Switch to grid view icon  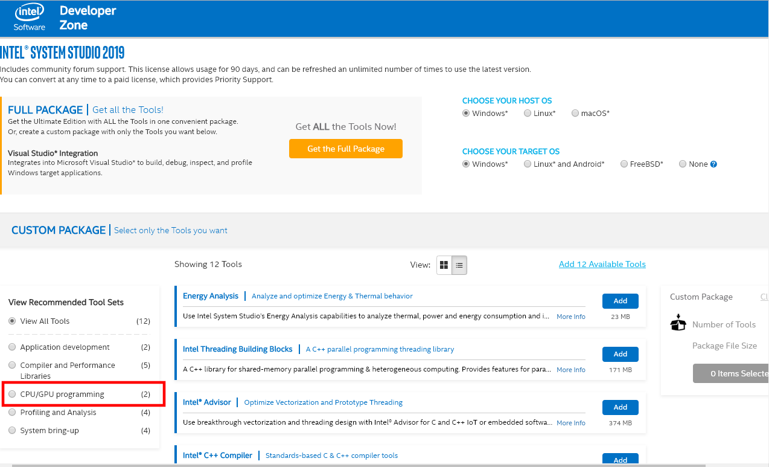tap(444, 265)
